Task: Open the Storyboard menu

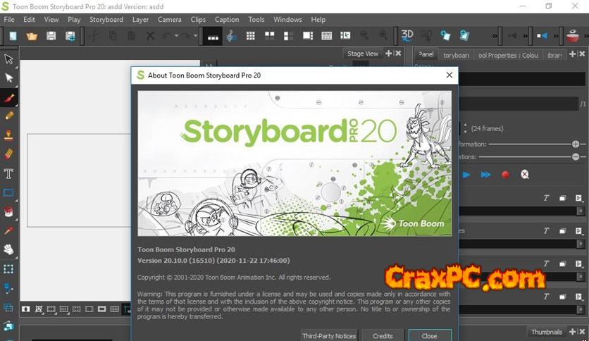Action: pyautogui.click(x=106, y=20)
